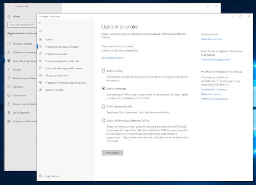Select Ripristino label in Settings window
The width and height of the screenshot is (256, 185).
coord(18,87)
